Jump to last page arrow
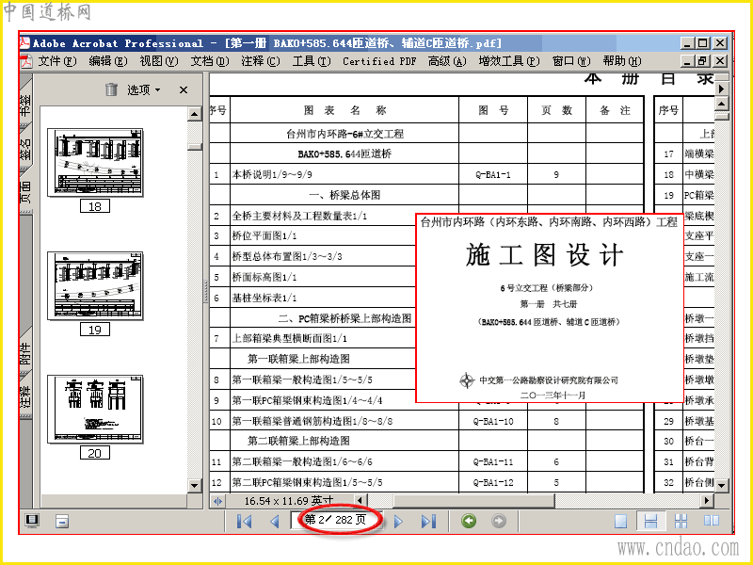The image size is (753, 565). (x=428, y=521)
